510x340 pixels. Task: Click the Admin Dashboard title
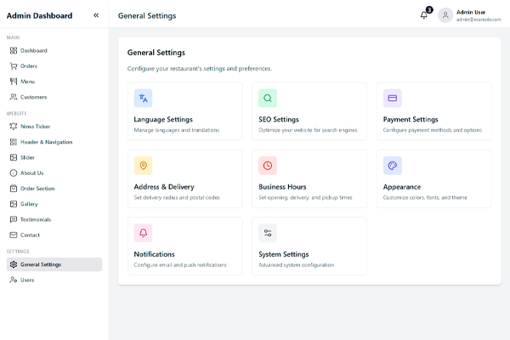pyautogui.click(x=39, y=15)
